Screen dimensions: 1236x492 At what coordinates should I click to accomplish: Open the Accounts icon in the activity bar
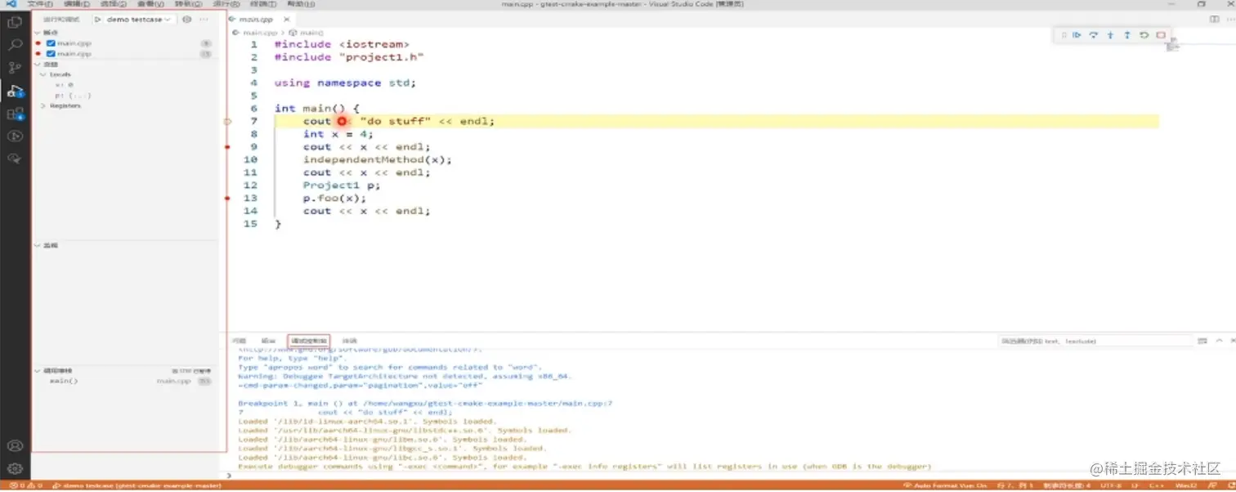(x=14, y=446)
